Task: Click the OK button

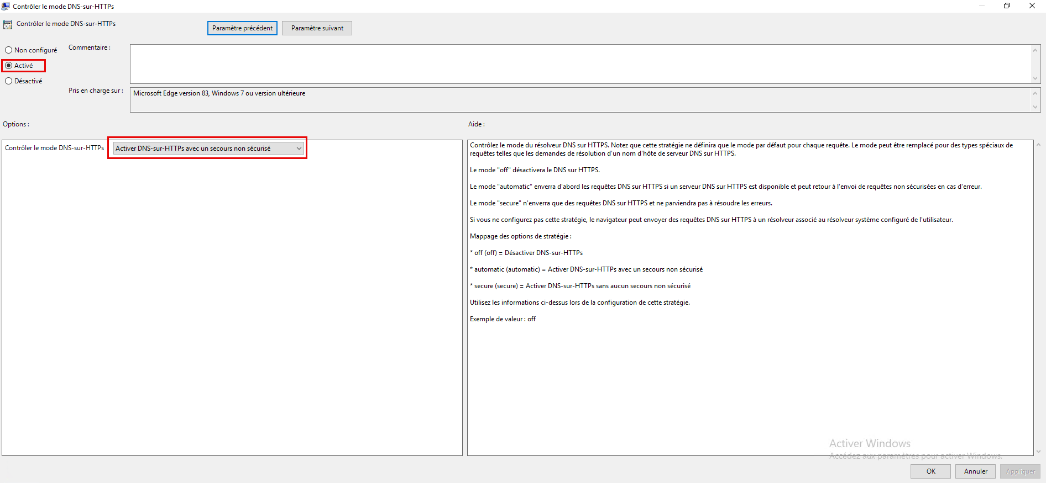Action: pos(930,471)
